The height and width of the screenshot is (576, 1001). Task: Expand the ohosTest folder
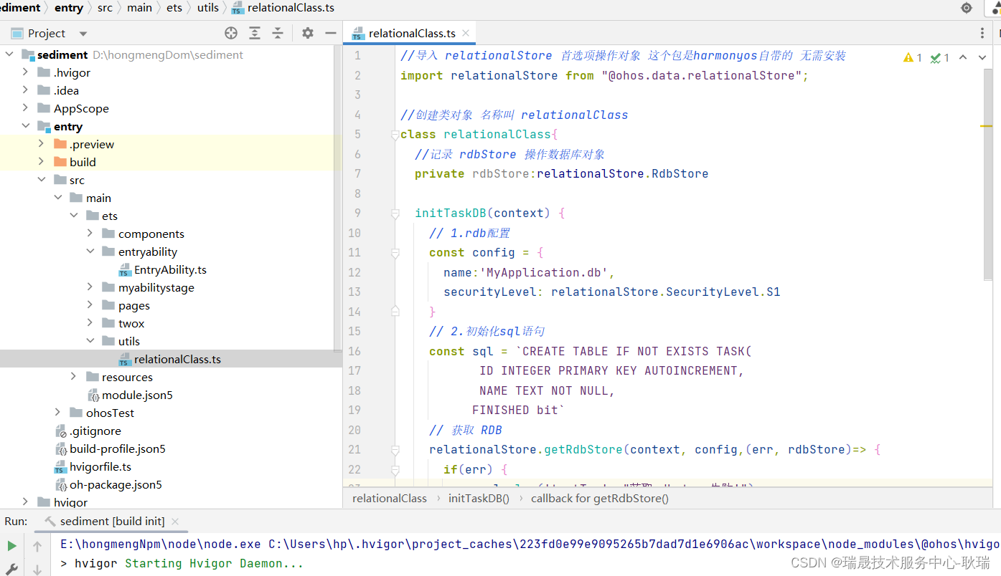[58, 413]
